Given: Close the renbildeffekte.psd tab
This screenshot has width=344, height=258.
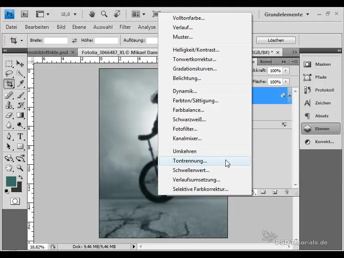Looking at the screenshot, I should [73, 52].
